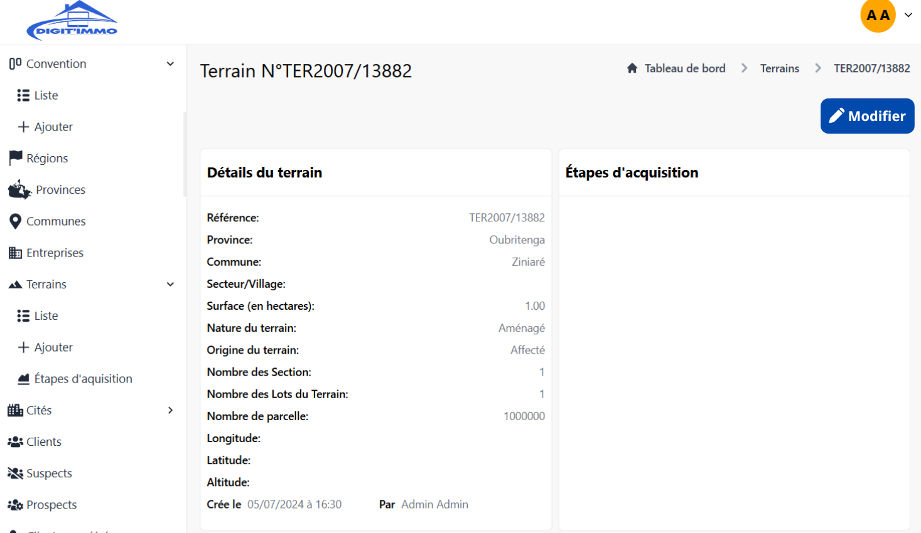Collapse the Terrains submenu chevron

pyautogui.click(x=170, y=284)
